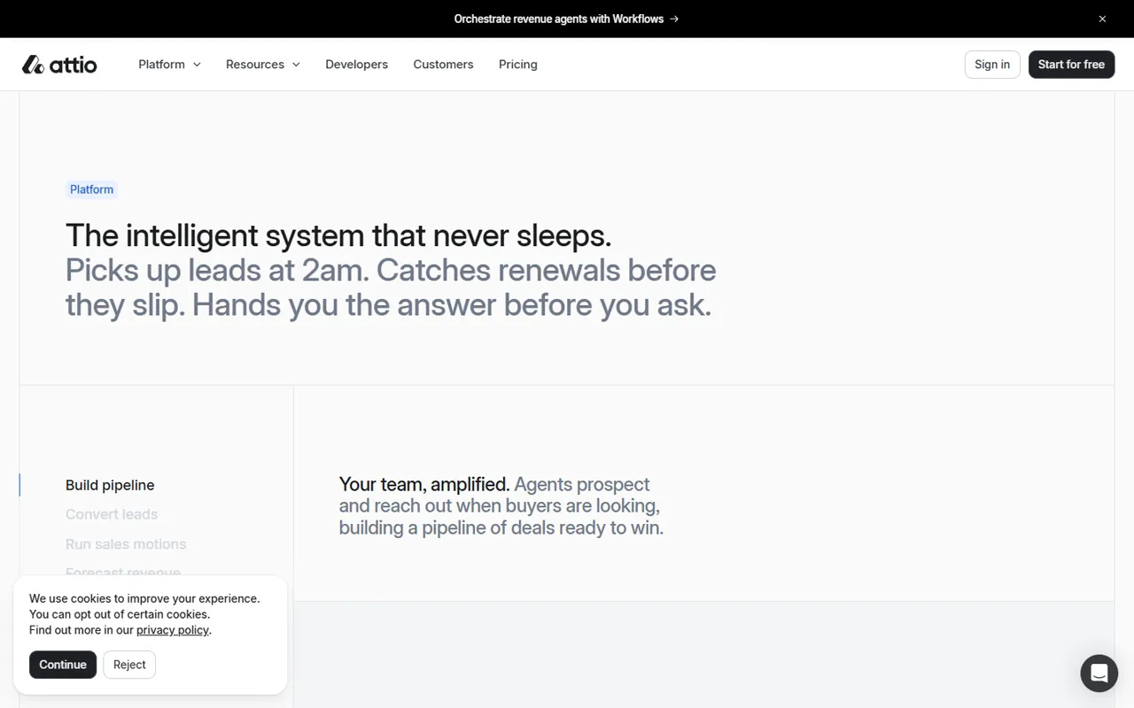Click the 'Your team, amplified.' text
The image size is (1134, 708).
tap(424, 484)
